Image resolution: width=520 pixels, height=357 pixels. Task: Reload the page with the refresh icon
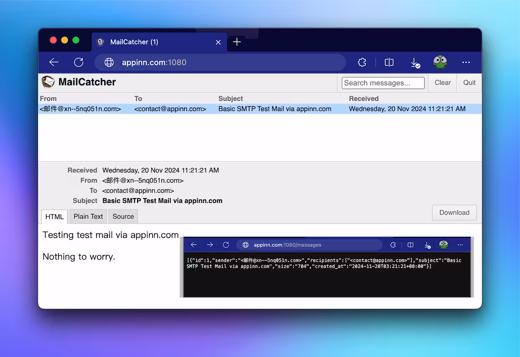coord(79,62)
